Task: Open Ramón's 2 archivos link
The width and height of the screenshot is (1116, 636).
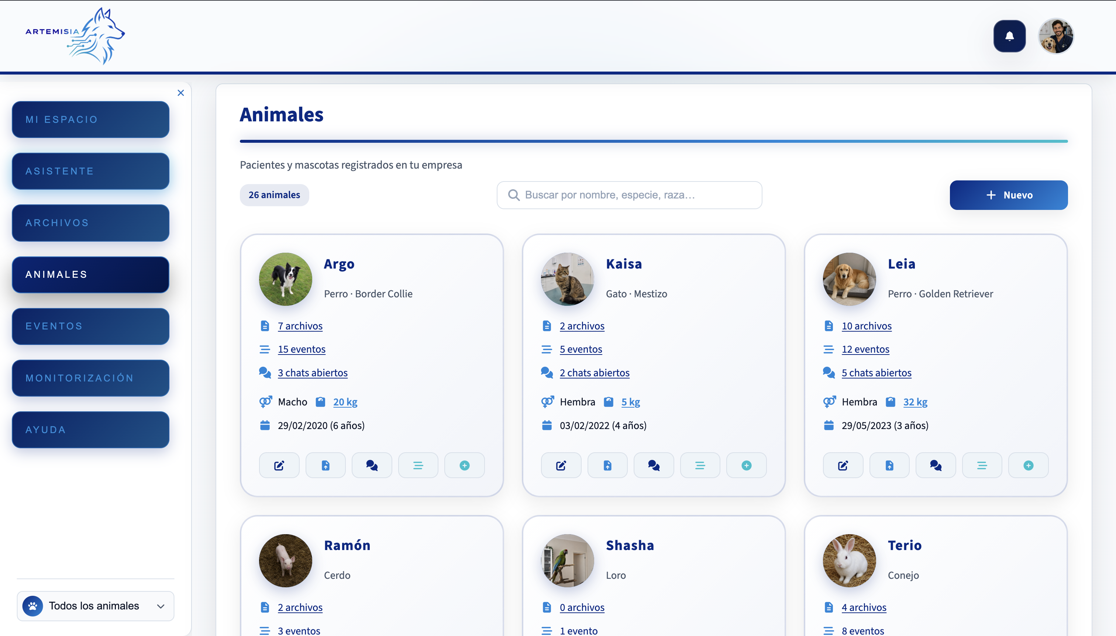Action: pyautogui.click(x=300, y=608)
